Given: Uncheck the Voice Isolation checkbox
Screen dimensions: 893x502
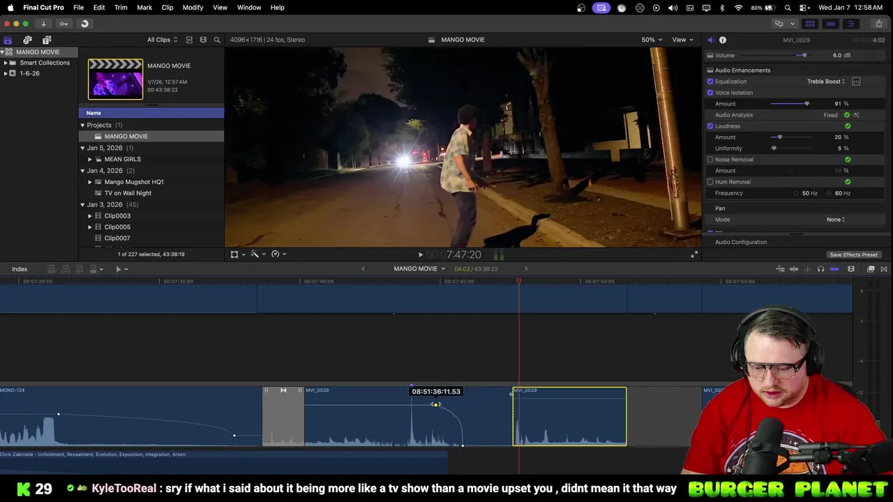Looking at the screenshot, I should click(710, 93).
